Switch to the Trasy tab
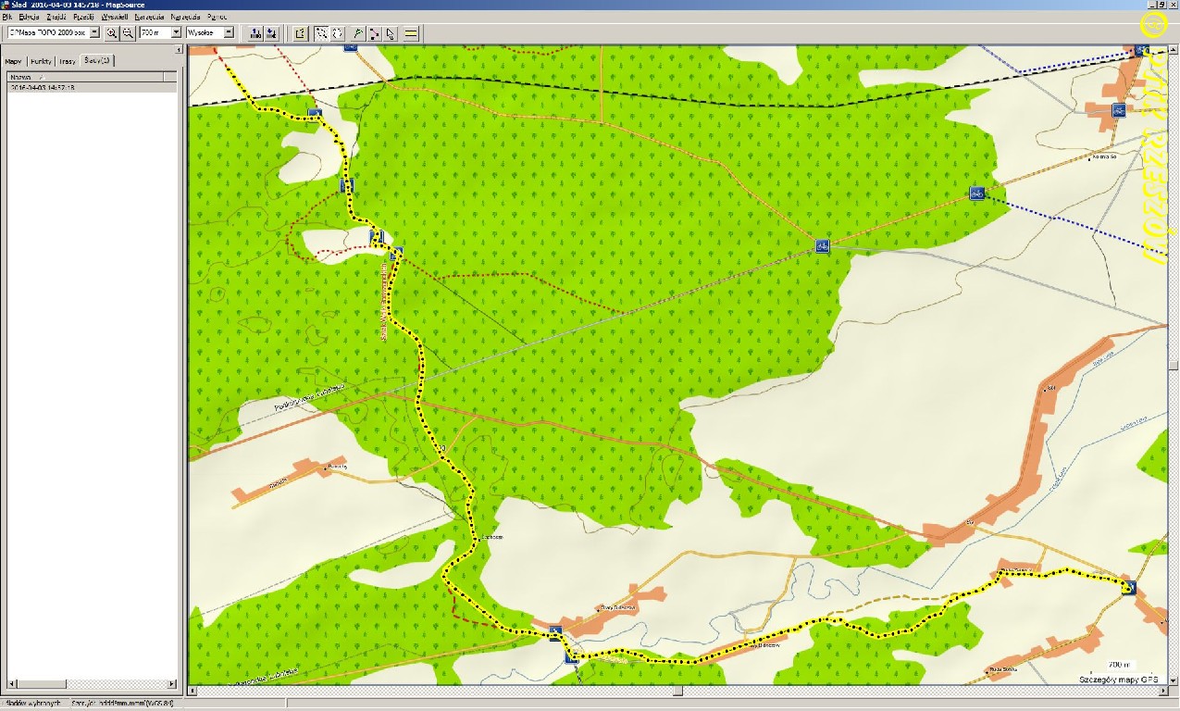The height and width of the screenshot is (711, 1180). point(67,61)
